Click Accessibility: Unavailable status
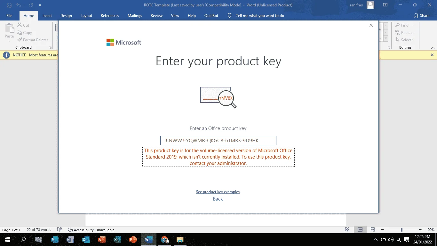This screenshot has height=246, width=437. [91, 230]
